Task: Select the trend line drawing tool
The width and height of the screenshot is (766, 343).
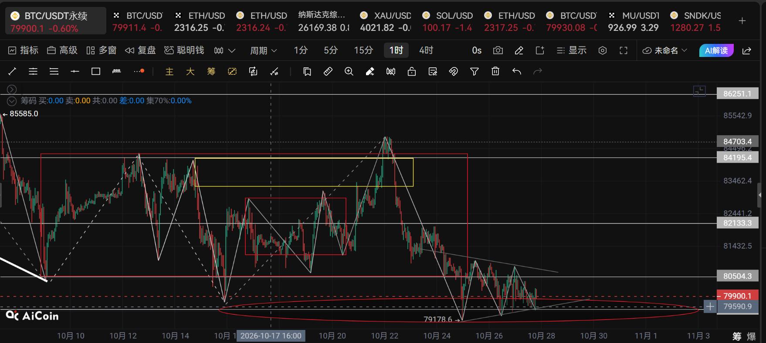Action: click(x=12, y=71)
